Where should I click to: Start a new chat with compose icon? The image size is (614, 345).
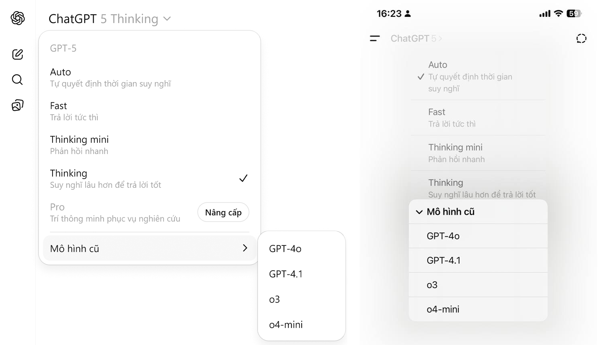(18, 54)
